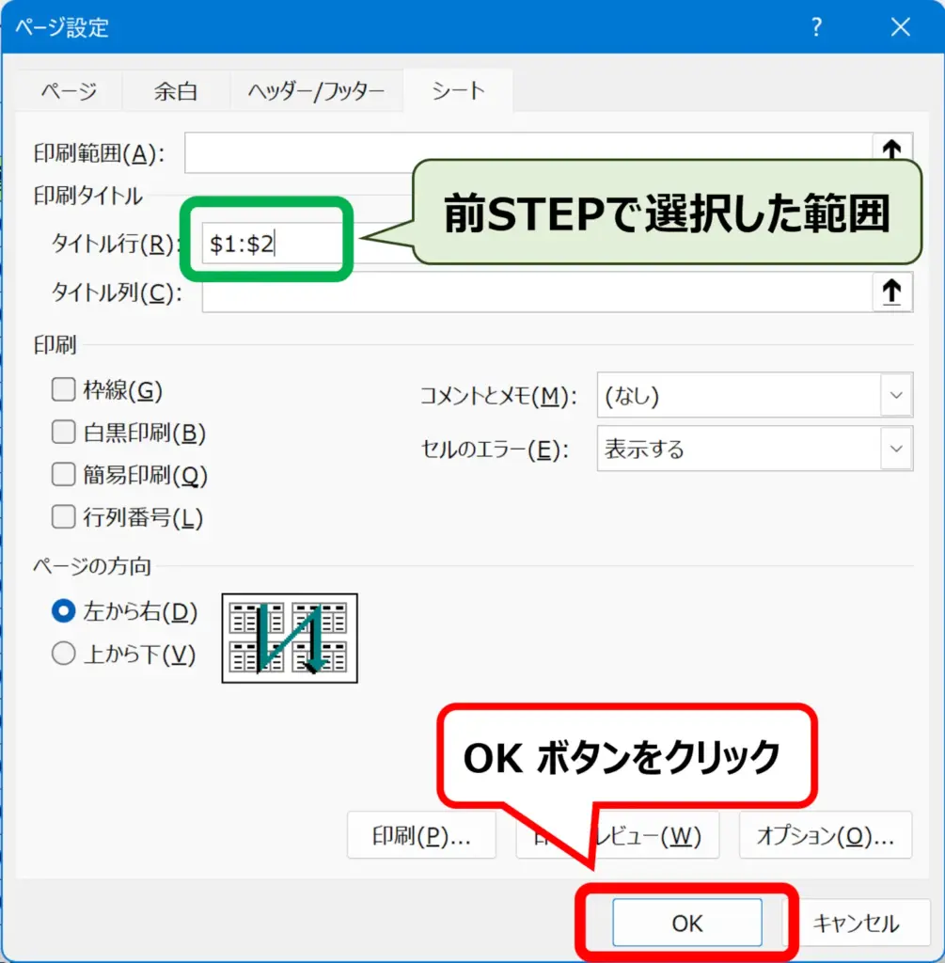Image resolution: width=945 pixels, height=963 pixels.
Task: Enable 行列番号 printing checkbox
Action: (63, 517)
